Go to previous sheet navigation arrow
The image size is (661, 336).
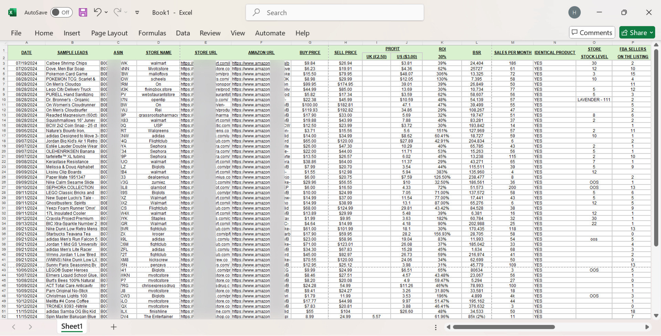[14, 327]
